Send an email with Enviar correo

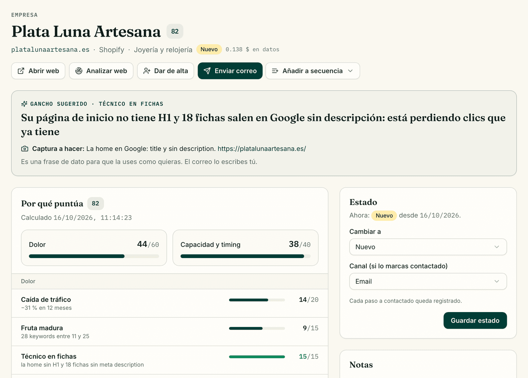click(x=230, y=71)
